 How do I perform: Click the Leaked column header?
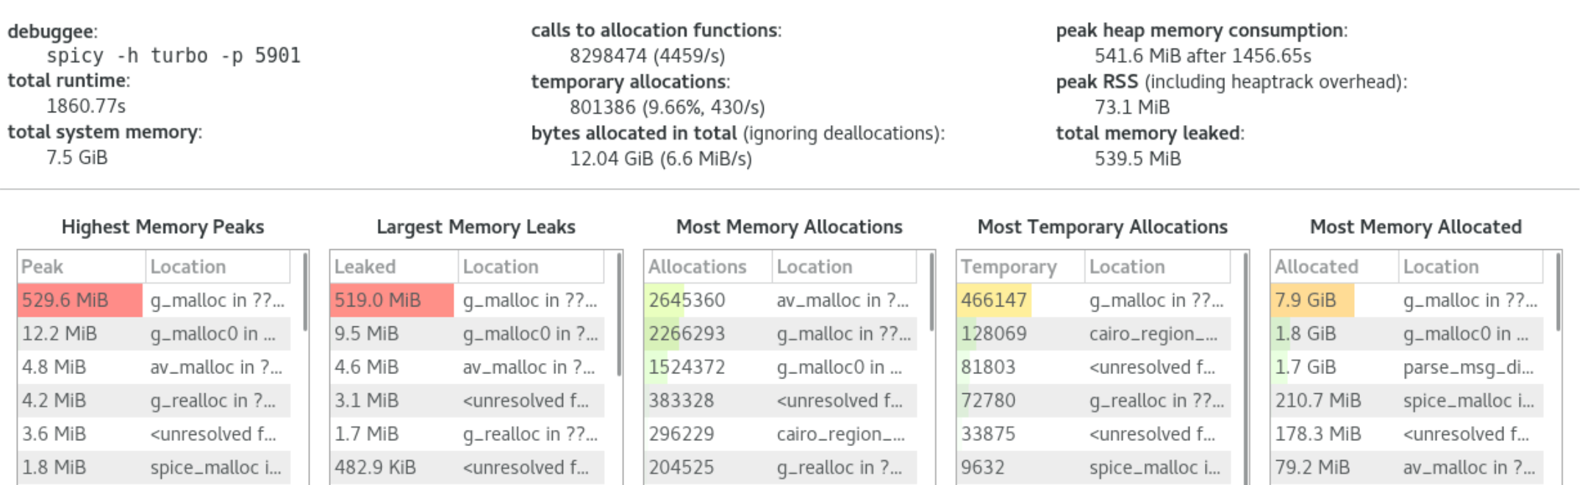click(394, 267)
